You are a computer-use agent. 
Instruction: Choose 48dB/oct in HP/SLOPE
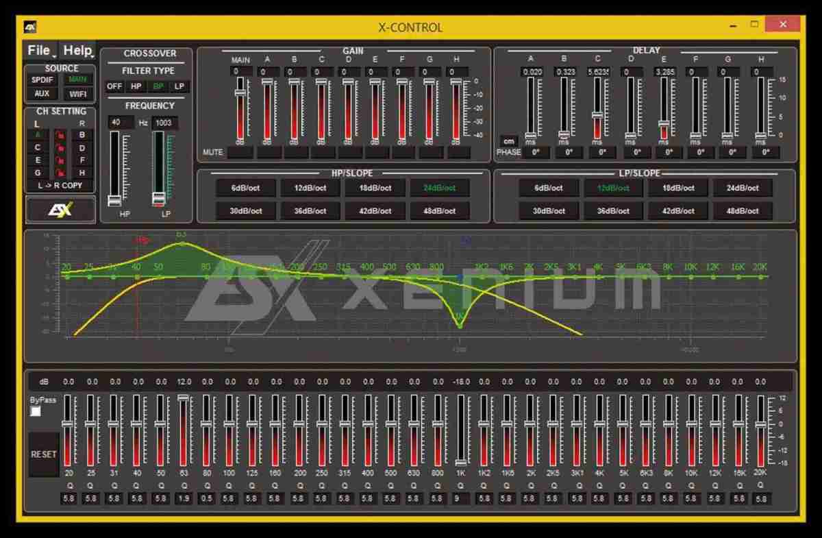tap(440, 211)
